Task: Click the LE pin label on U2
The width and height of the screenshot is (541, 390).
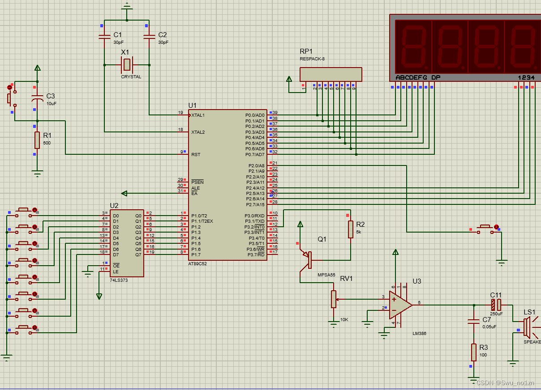Action: pyautogui.click(x=116, y=271)
